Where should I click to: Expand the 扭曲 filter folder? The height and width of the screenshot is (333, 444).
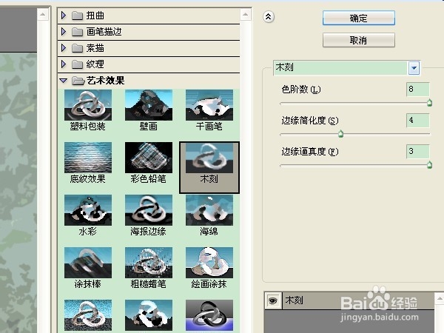[x=64, y=16]
